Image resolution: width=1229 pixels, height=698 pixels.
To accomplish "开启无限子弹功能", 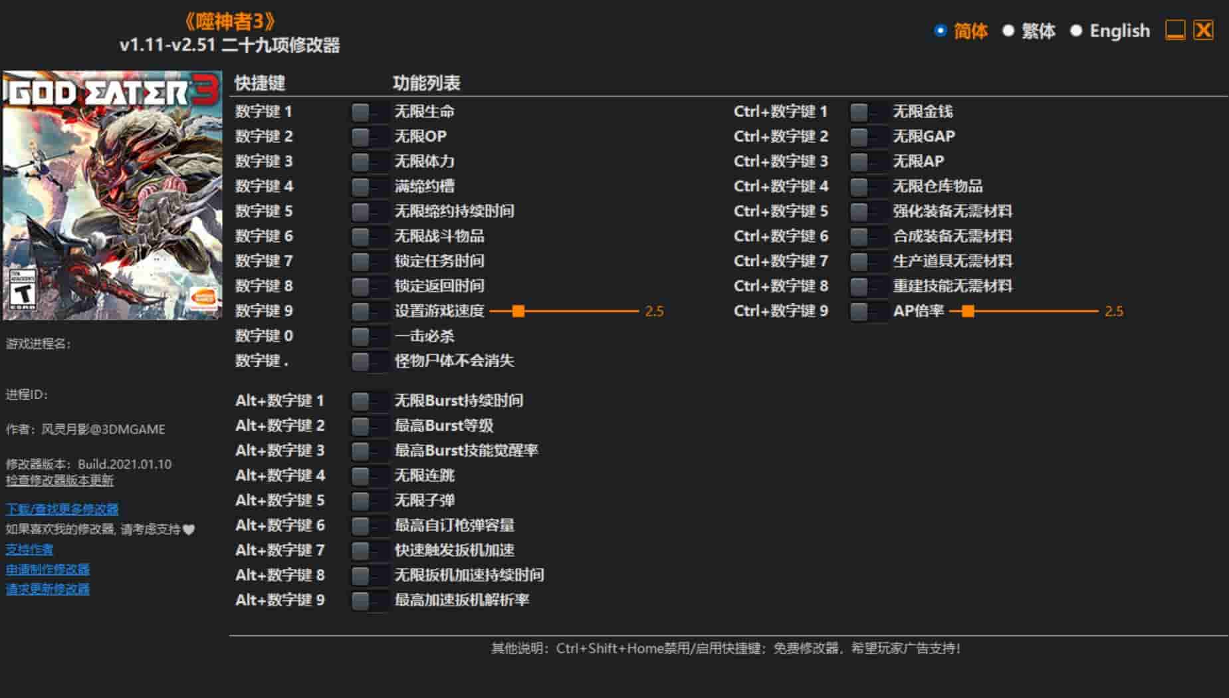I will 370,500.
